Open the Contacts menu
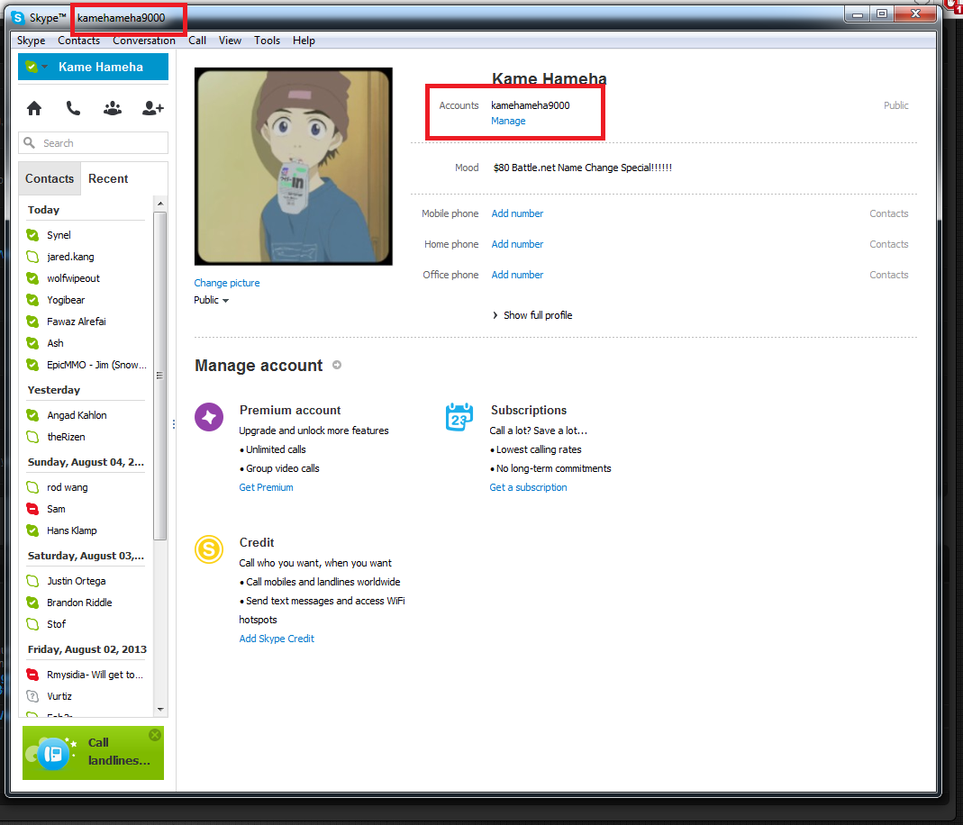The height and width of the screenshot is (825, 963). click(x=78, y=41)
